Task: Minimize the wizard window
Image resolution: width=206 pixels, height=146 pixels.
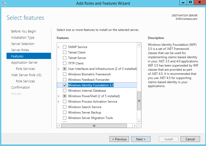Action: point(183,2)
